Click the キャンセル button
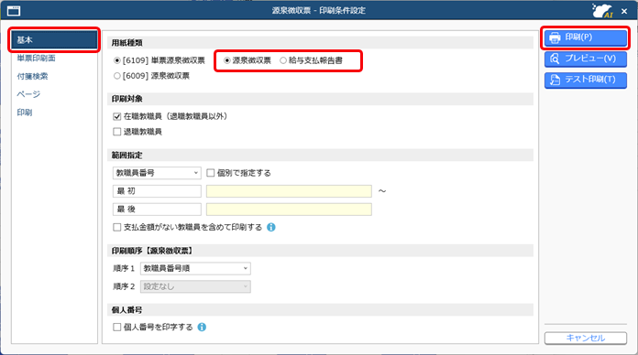This screenshot has height=355, width=638. (586, 338)
